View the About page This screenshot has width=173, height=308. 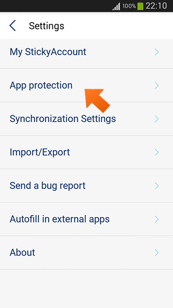point(87,252)
